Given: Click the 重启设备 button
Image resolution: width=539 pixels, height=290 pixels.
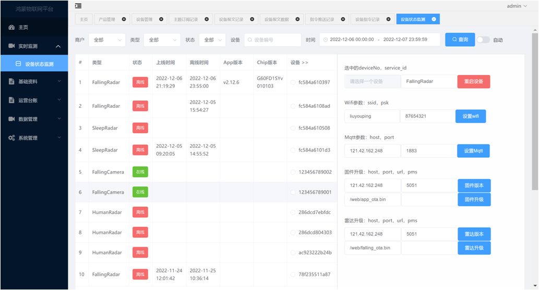Looking at the screenshot, I should point(473,82).
